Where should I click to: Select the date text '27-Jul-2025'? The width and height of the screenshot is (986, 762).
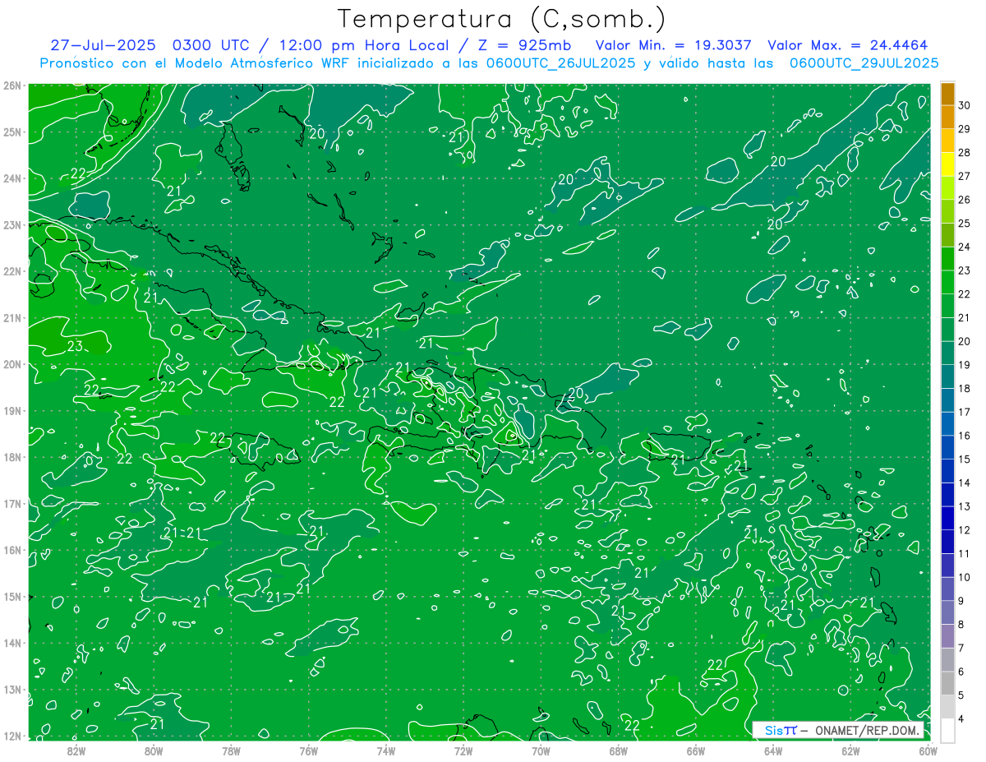click(104, 45)
